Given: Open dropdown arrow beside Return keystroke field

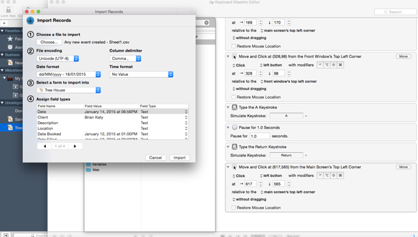Looking at the screenshot, I should [x=306, y=155].
